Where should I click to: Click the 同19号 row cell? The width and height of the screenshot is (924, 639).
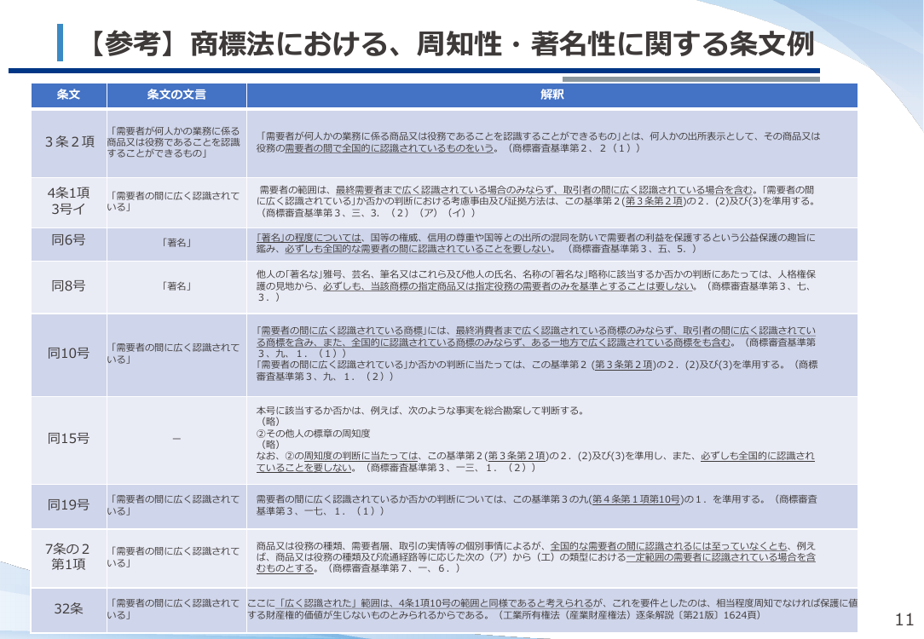[69, 505]
